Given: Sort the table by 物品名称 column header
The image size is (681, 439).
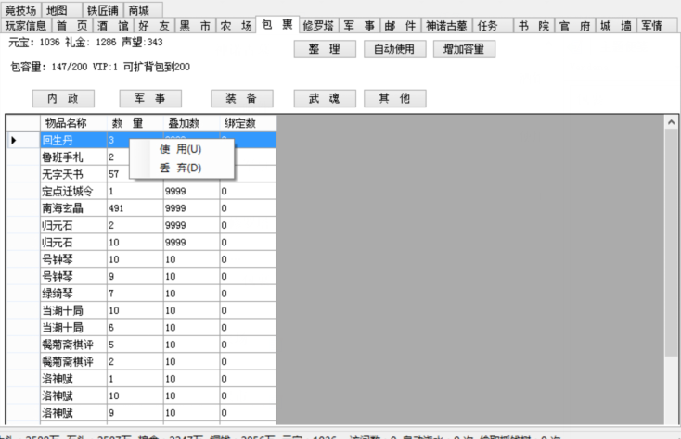Looking at the screenshot, I should [x=67, y=122].
